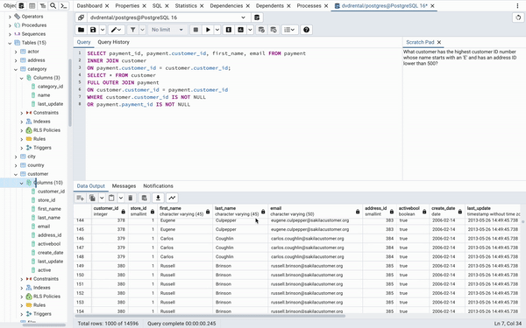Viewport: 526px width, 328px height.
Task: Click line 8 in the SQL query editor
Action: click(x=139, y=104)
